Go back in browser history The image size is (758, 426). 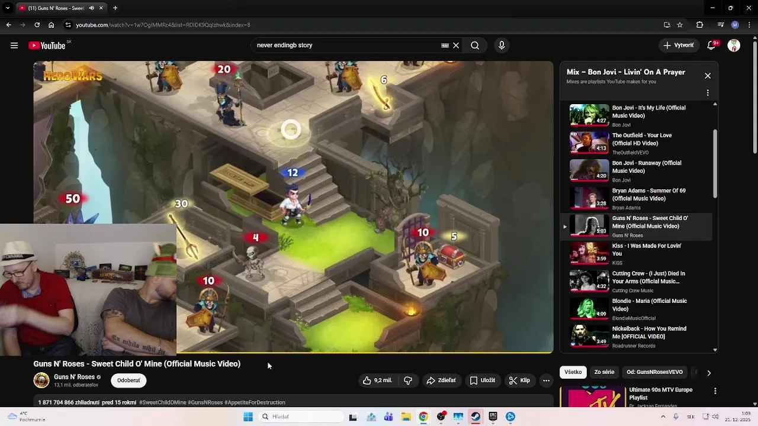click(x=8, y=25)
